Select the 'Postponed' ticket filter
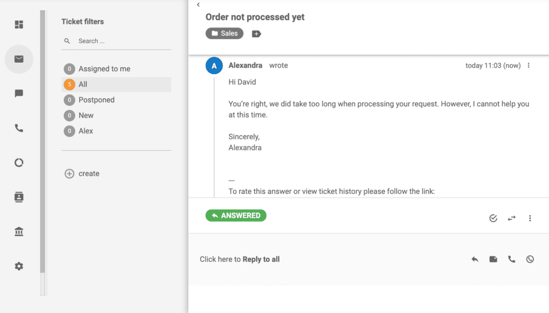Image resolution: width=549 pixels, height=313 pixels. (x=97, y=100)
